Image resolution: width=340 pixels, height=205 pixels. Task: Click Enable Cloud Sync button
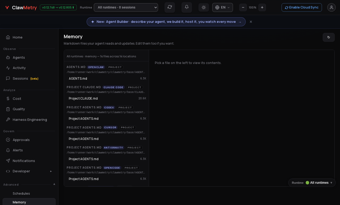tap(302, 7)
